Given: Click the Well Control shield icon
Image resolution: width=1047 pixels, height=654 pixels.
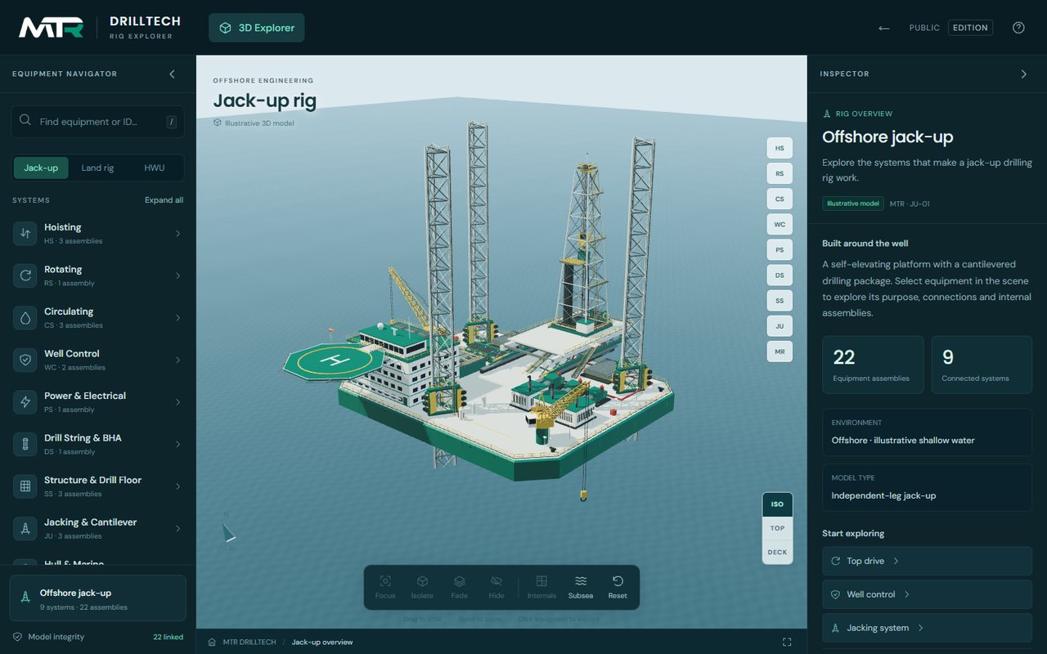Looking at the screenshot, I should pyautogui.click(x=25, y=360).
